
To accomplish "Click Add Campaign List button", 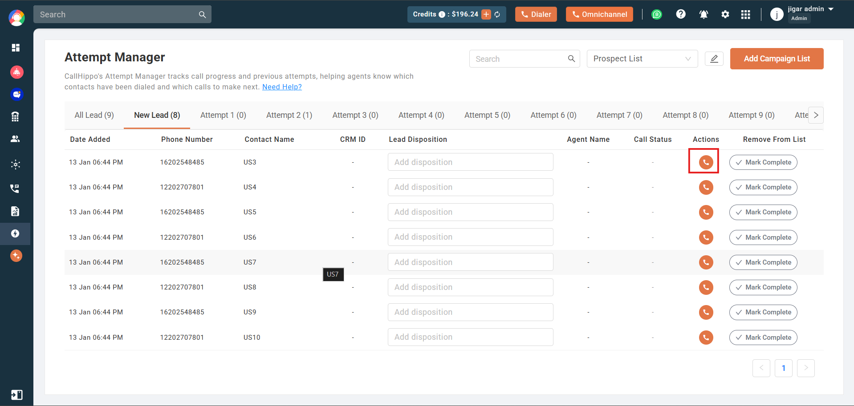I will [777, 59].
